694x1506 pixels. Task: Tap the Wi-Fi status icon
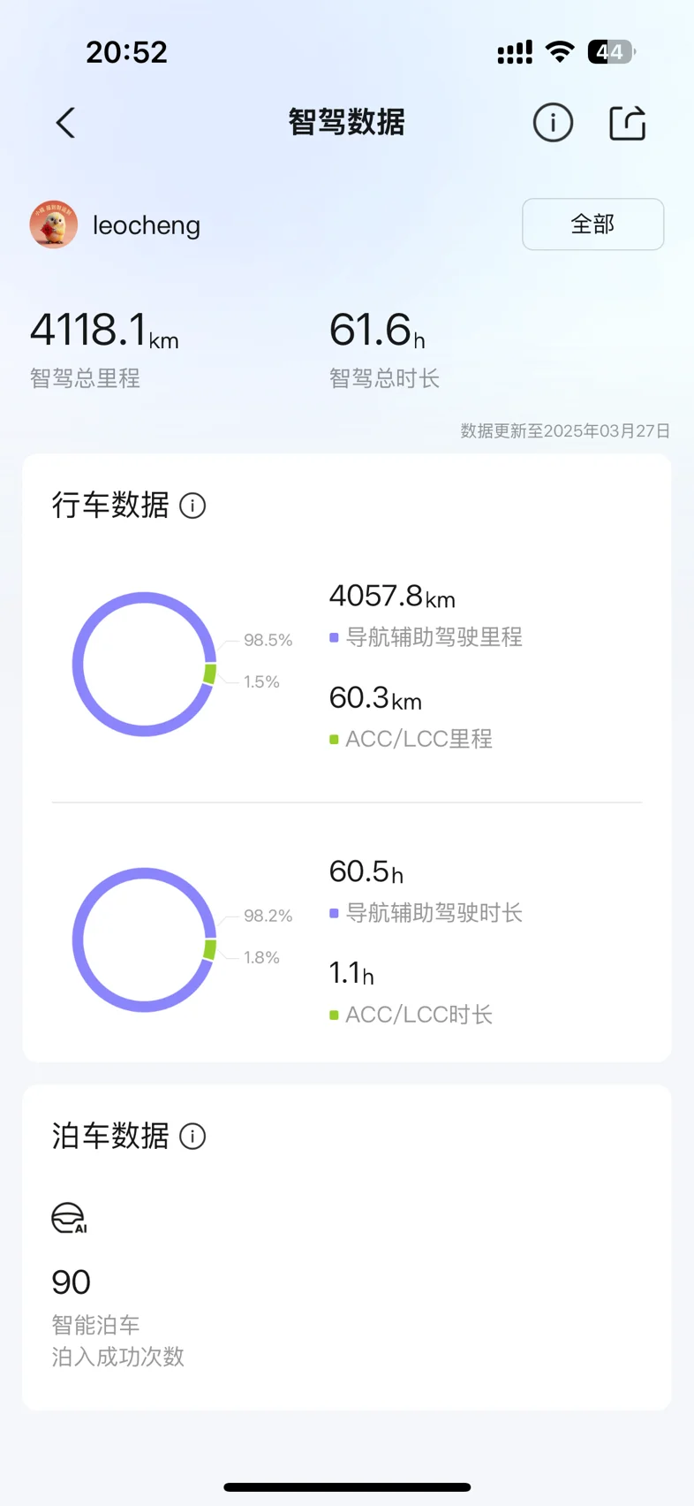[x=560, y=51]
